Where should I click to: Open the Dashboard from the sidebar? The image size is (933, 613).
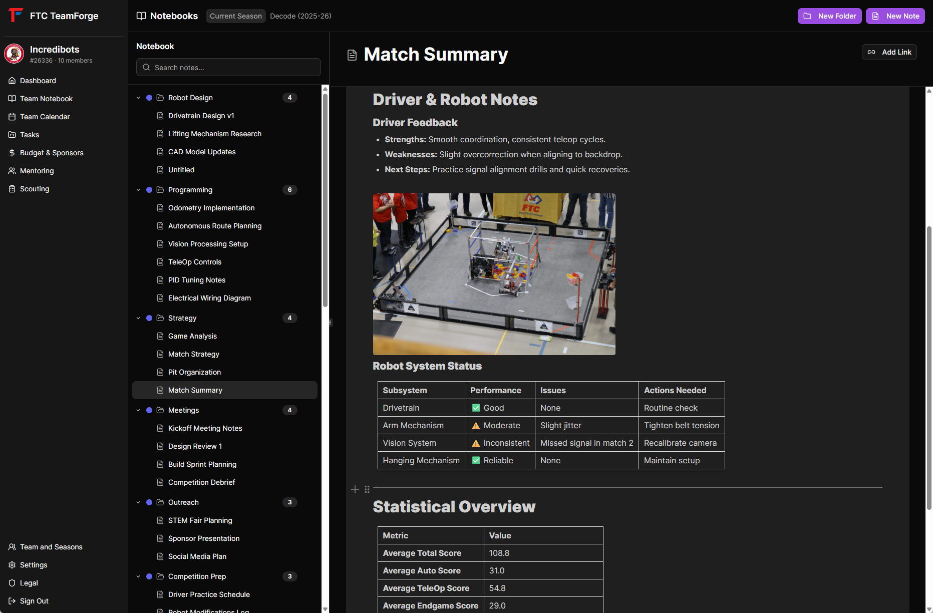(38, 80)
